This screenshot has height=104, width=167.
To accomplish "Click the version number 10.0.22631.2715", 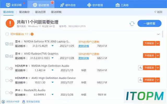I will [x=77, y=26].
